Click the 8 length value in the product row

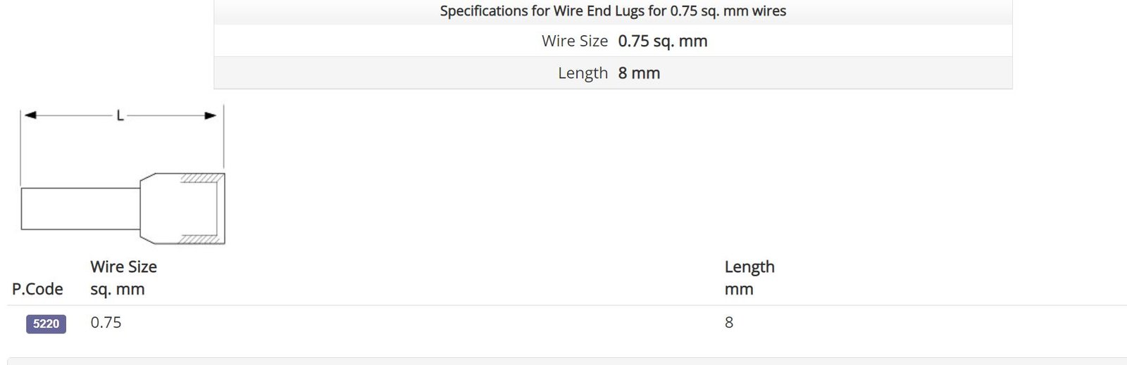(x=729, y=323)
